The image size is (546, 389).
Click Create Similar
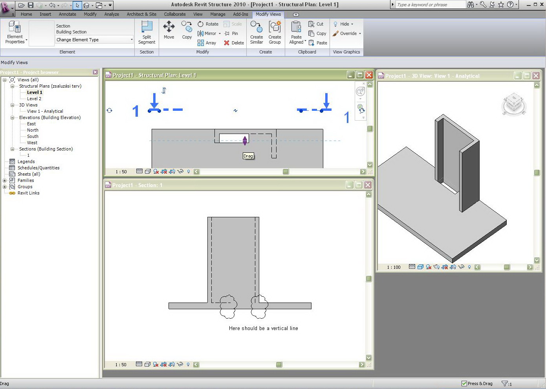coord(257,33)
